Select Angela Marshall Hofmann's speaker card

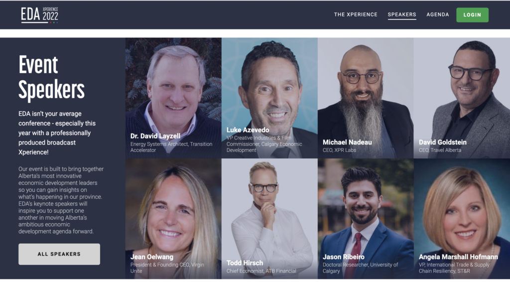pos(462,219)
